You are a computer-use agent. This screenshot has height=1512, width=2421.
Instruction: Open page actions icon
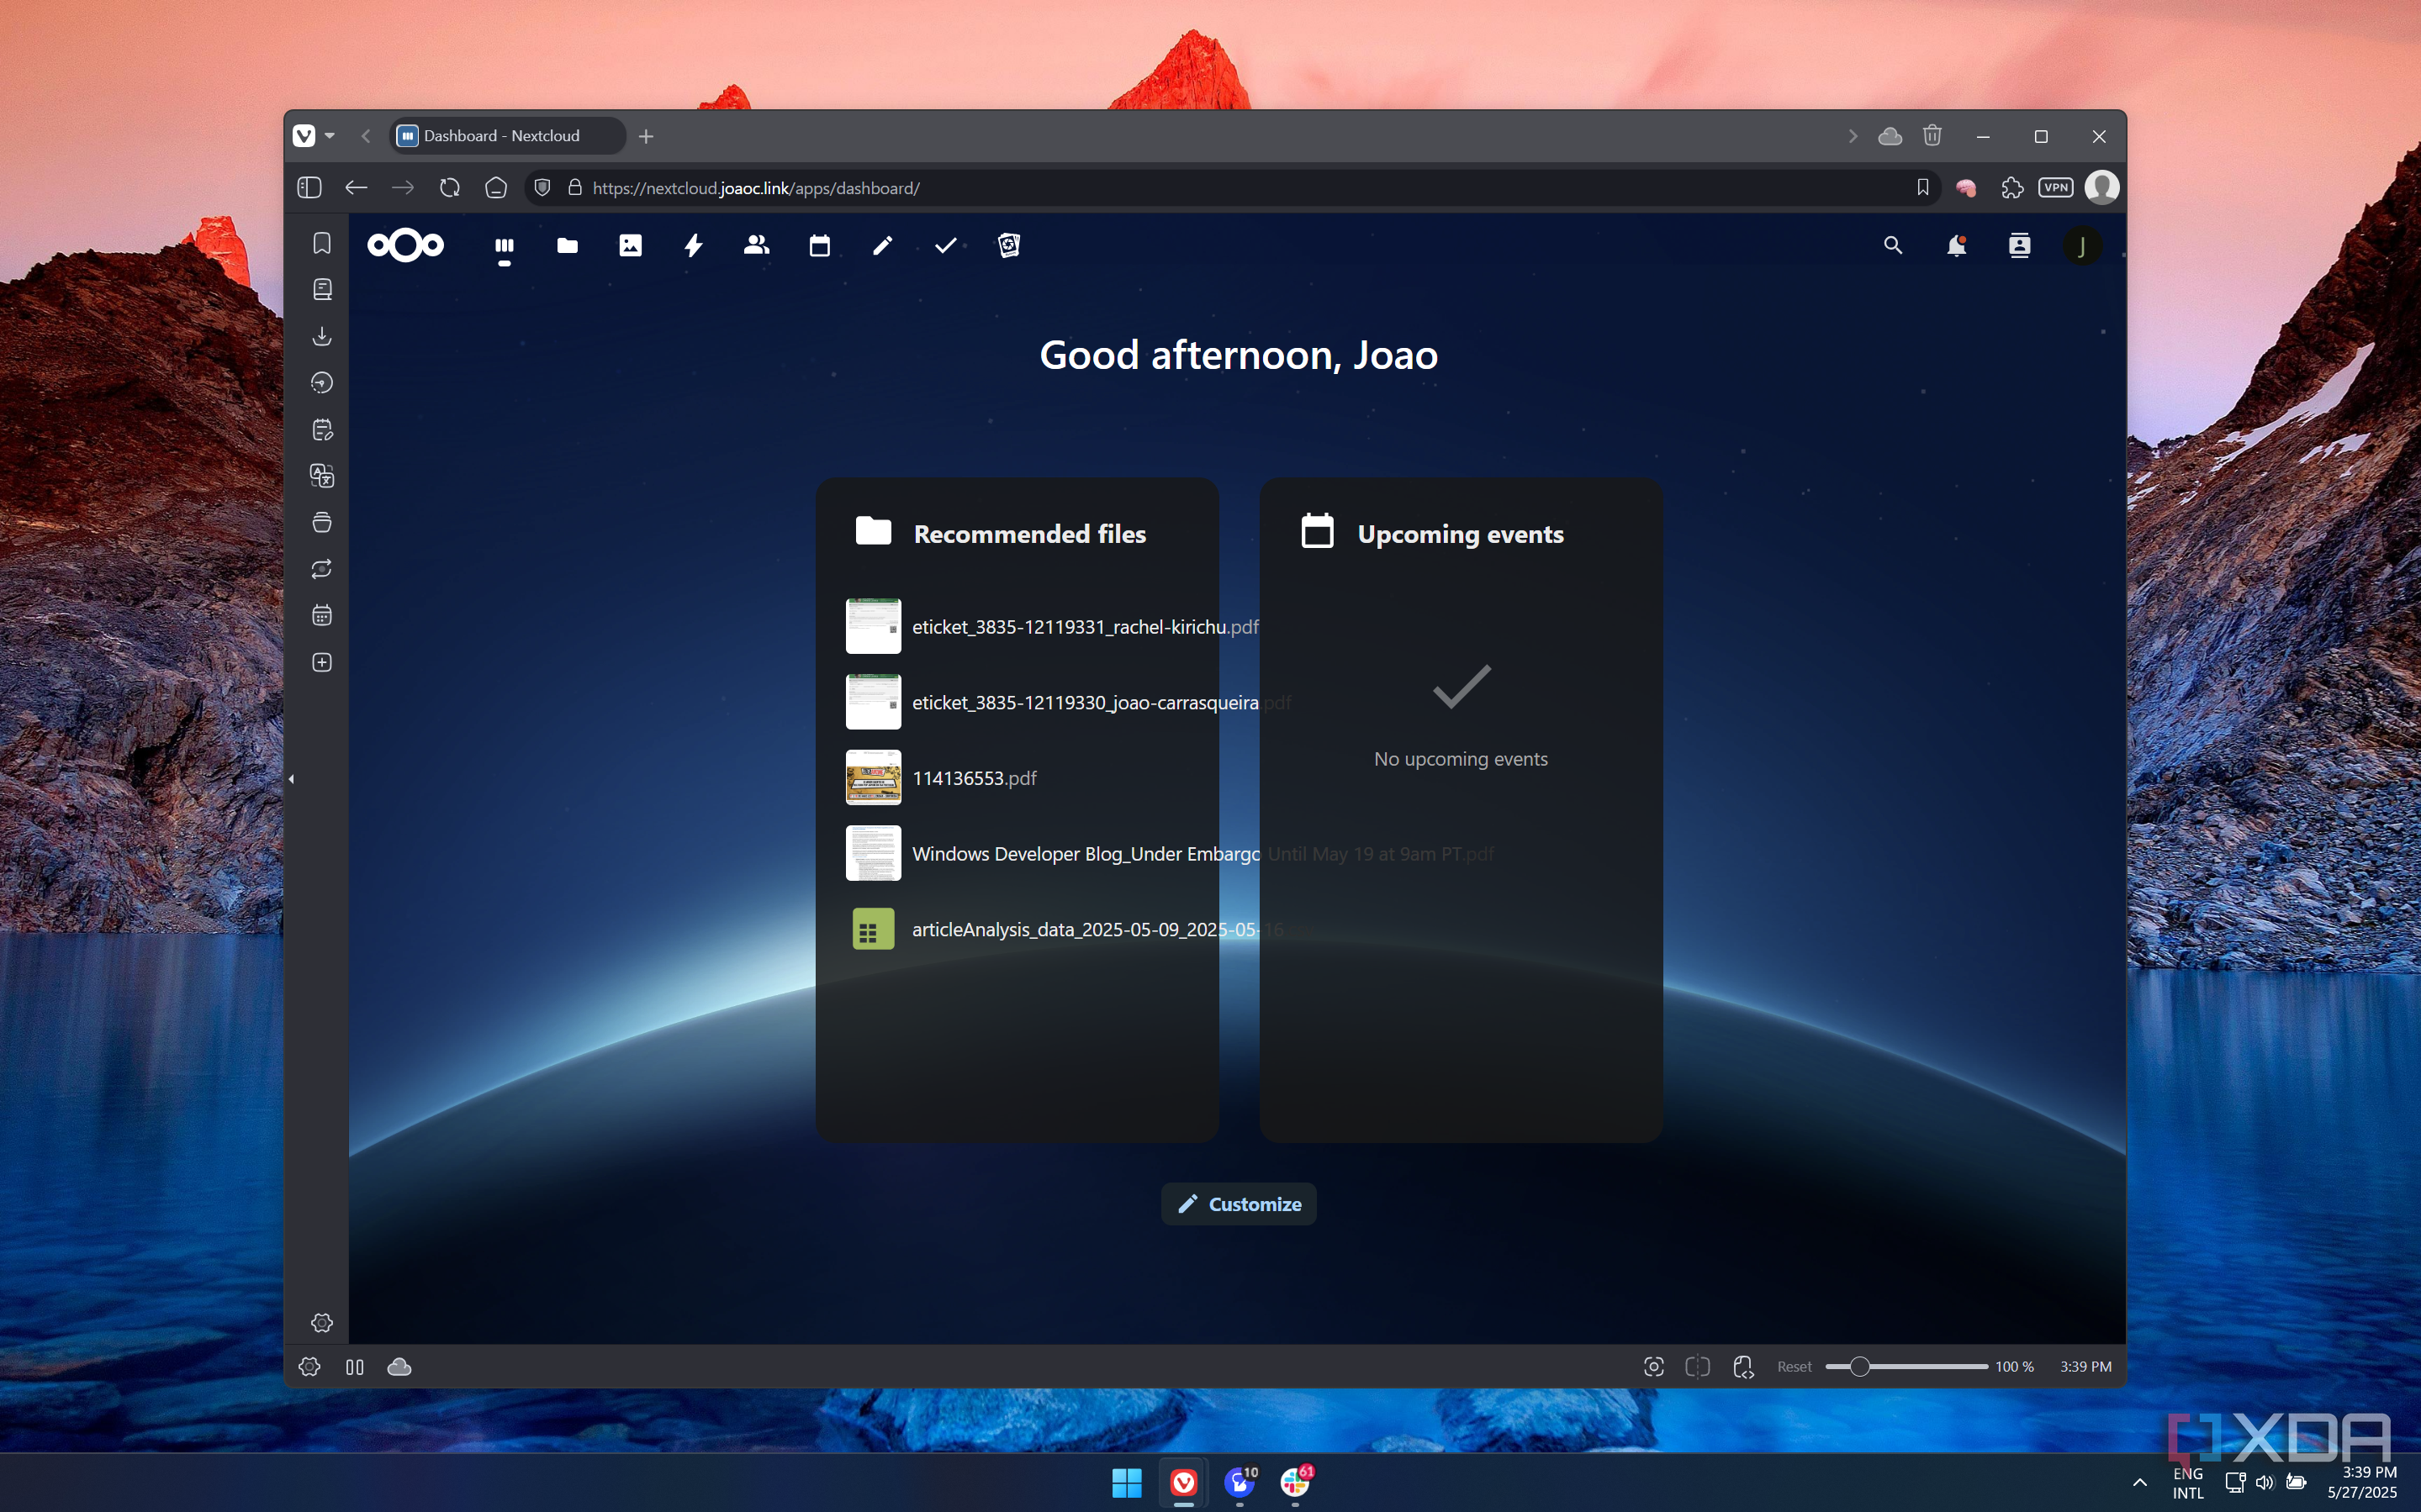coord(1742,1366)
